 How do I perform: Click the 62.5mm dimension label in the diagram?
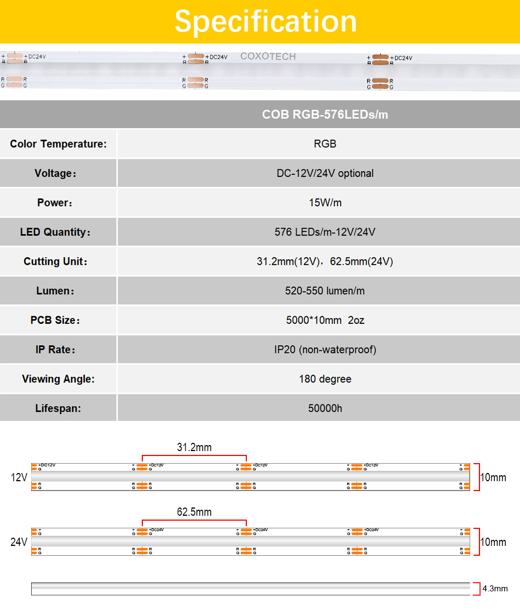[194, 512]
